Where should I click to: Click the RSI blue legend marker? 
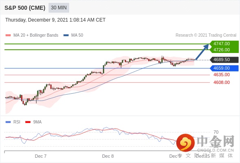[x=8, y=122]
